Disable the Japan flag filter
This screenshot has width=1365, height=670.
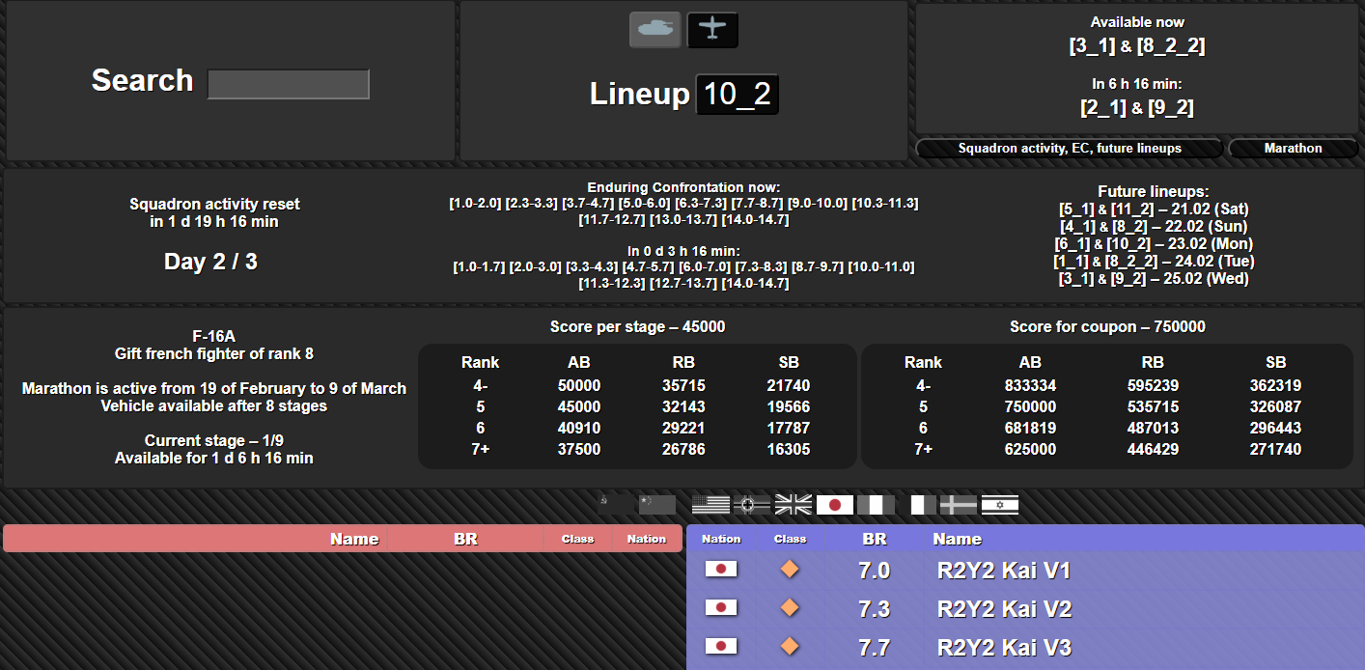[x=835, y=504]
